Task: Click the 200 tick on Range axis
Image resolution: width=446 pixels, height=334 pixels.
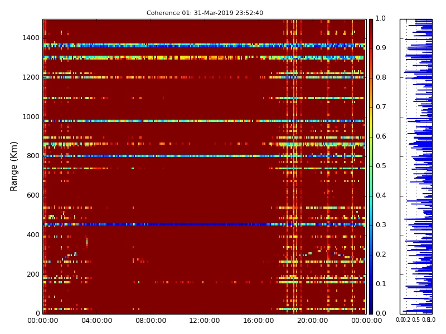Action: (x=33, y=274)
